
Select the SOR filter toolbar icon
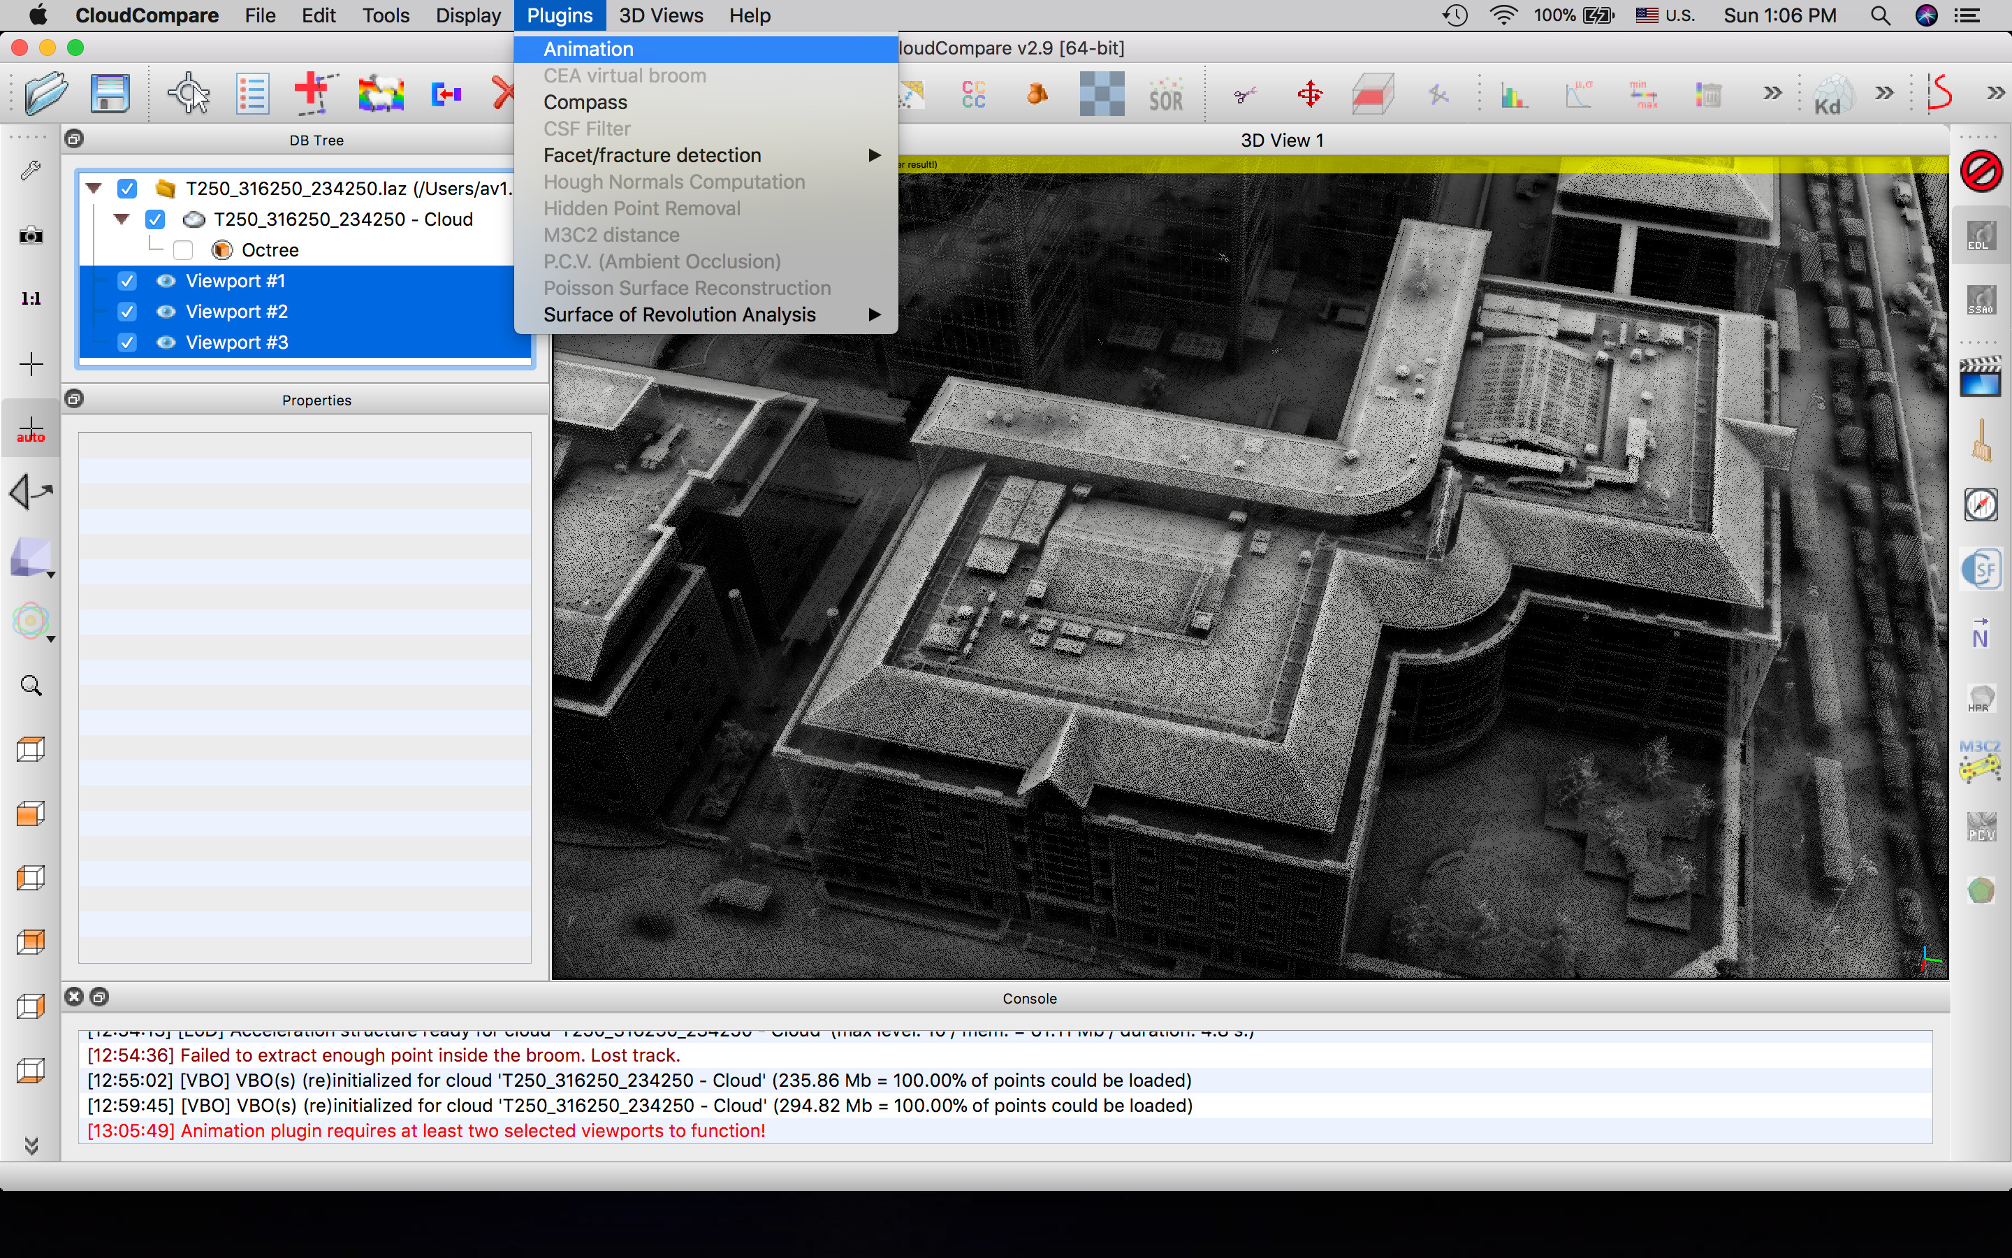click(1165, 95)
